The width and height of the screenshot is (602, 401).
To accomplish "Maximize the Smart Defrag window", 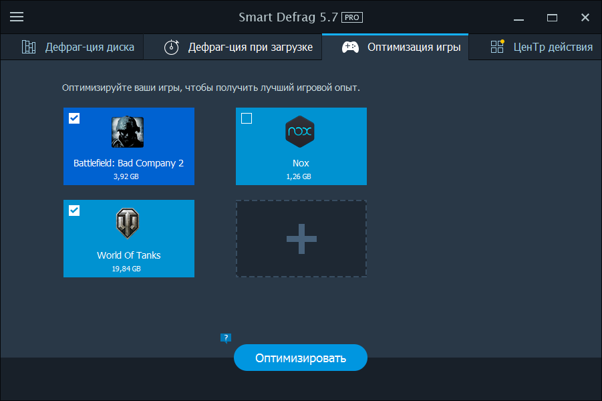I will coord(552,17).
